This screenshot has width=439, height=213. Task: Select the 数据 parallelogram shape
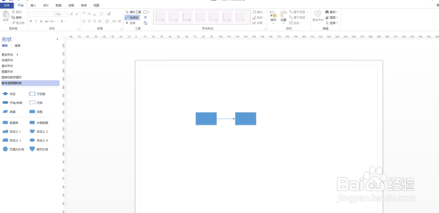tap(9, 112)
